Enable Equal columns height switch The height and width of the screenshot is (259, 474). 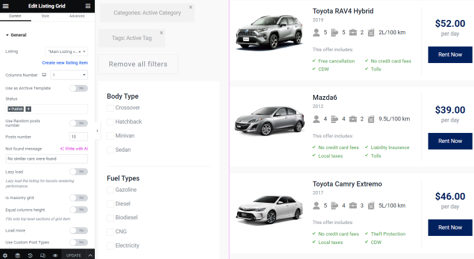79,210
